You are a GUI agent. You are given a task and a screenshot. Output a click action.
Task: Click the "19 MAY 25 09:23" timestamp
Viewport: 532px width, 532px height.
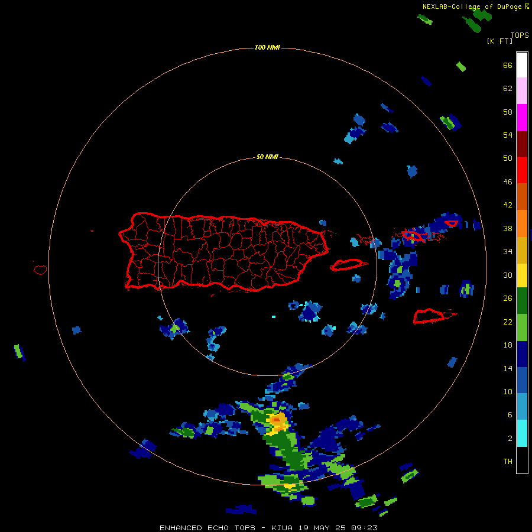click(338, 528)
